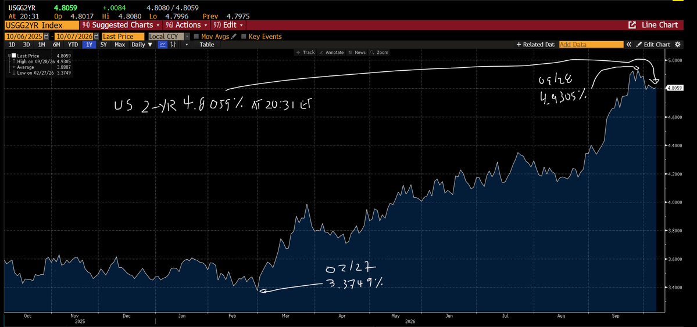Click the 3.4000 y-axis label
The width and height of the screenshot is (697, 327).
(675, 288)
